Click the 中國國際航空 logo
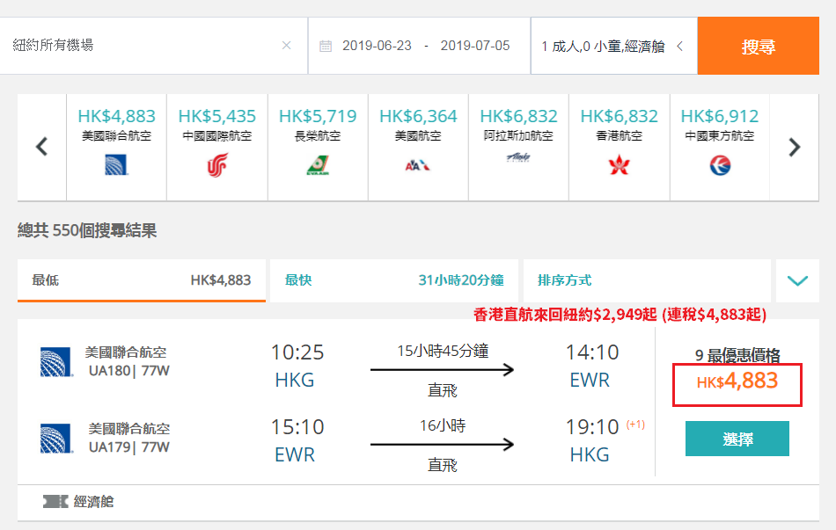Viewport: 836px width, 530px height. pyautogui.click(x=217, y=164)
